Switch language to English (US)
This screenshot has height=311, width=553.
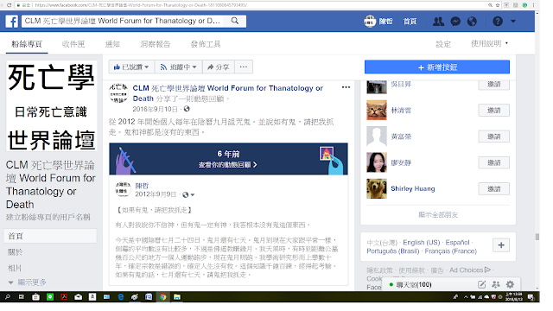click(422, 243)
